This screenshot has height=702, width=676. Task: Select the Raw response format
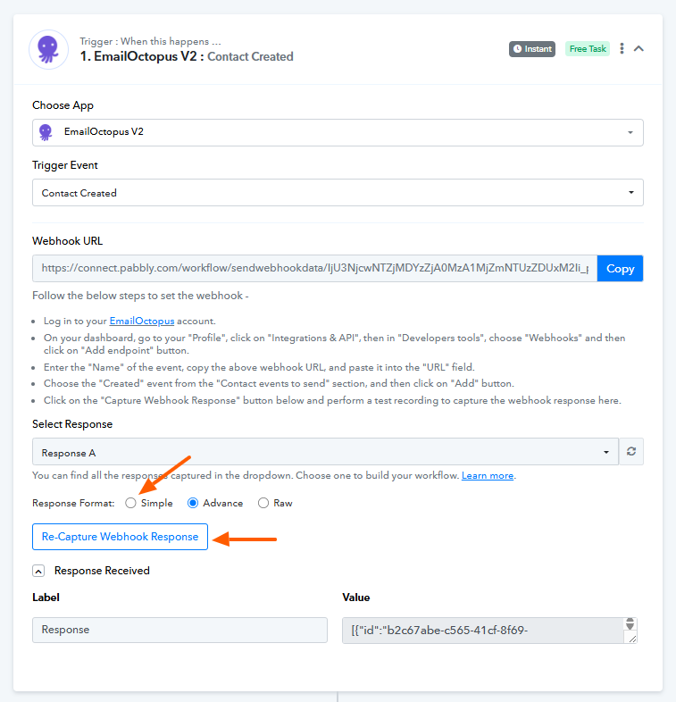tap(263, 503)
